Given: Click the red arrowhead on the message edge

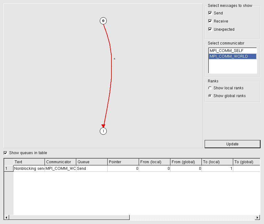Looking at the screenshot, I should pos(103,126).
